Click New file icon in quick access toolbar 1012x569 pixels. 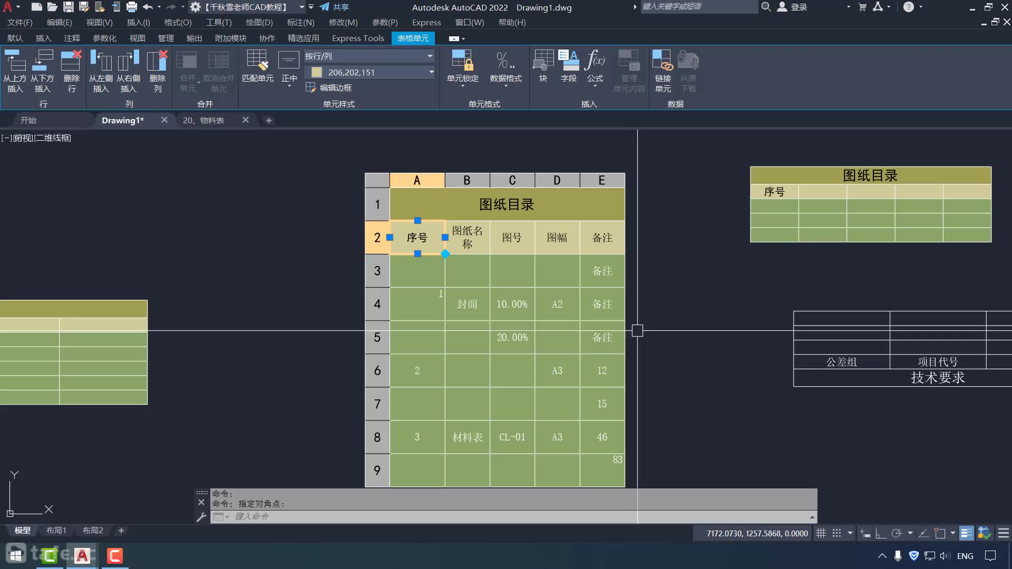click(36, 7)
